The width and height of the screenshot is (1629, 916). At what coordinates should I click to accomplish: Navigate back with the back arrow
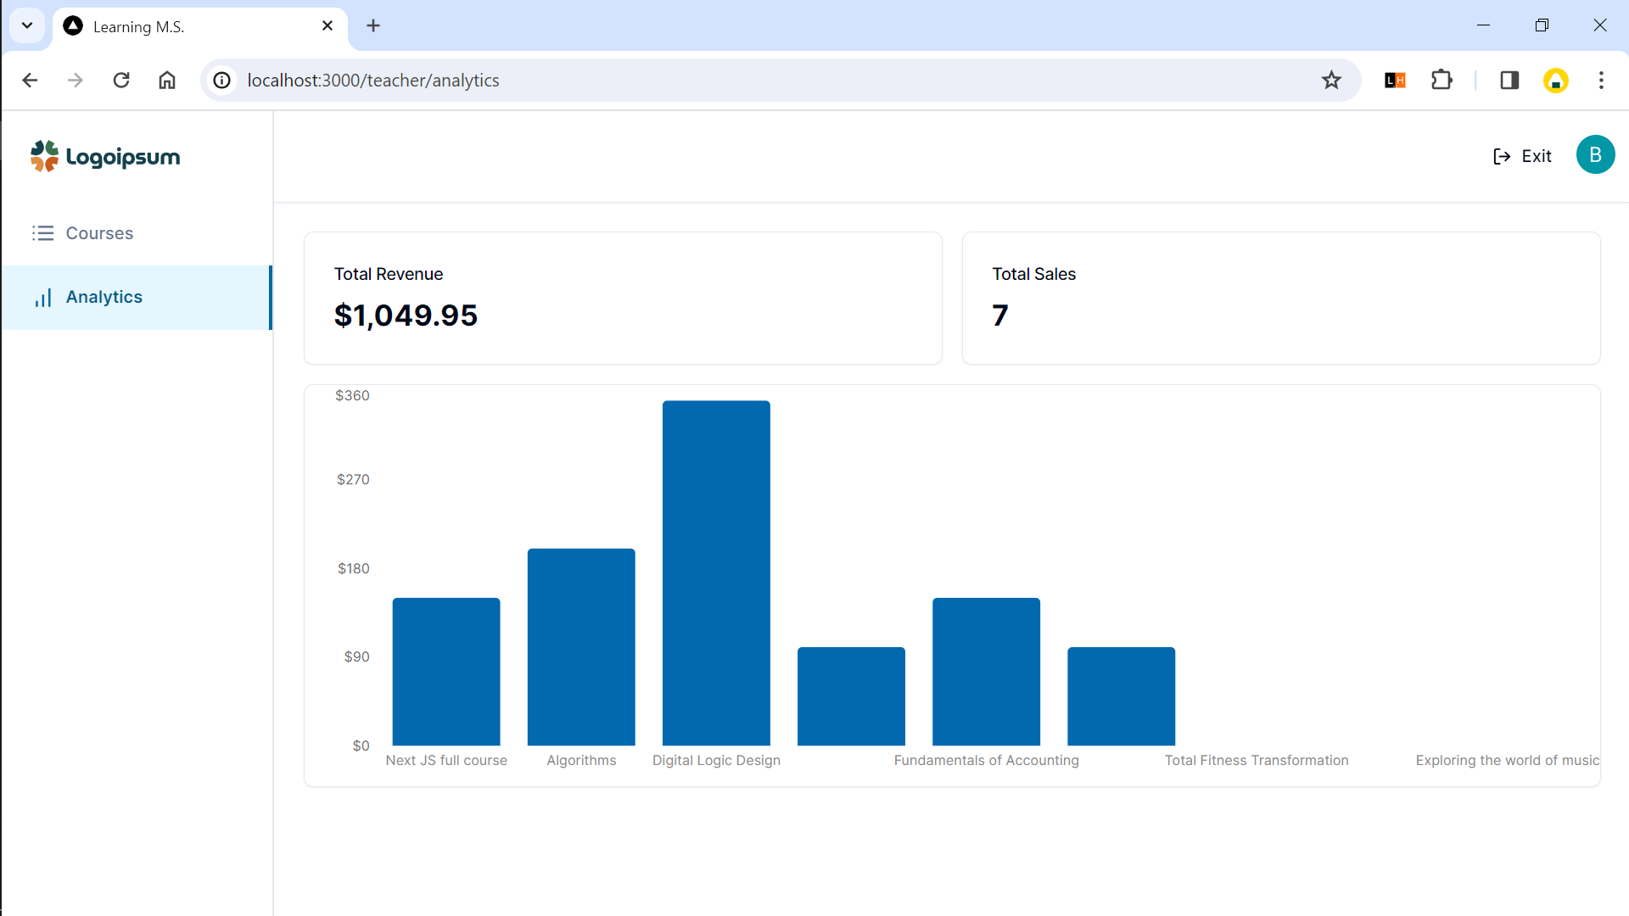[30, 80]
